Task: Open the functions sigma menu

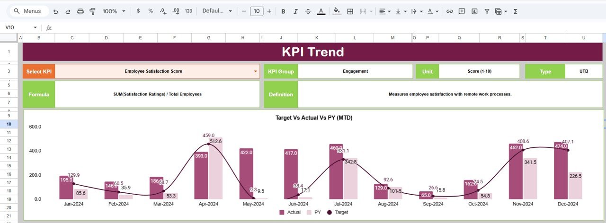Action: [515, 11]
